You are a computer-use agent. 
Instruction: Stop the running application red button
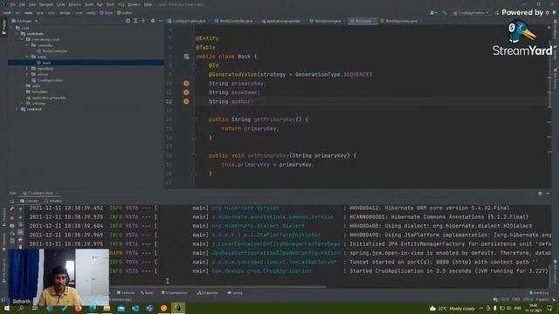pos(11,217)
